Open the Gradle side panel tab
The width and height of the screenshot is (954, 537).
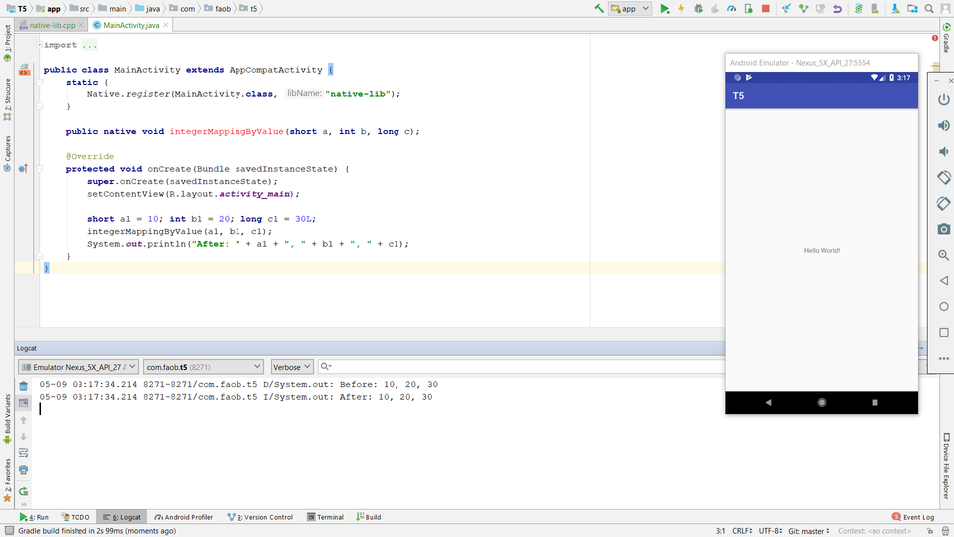click(x=947, y=37)
